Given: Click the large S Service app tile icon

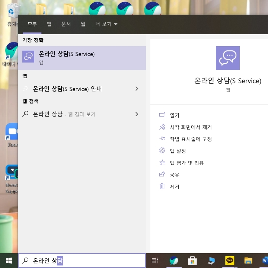Looking at the screenshot, I should coord(228,58).
